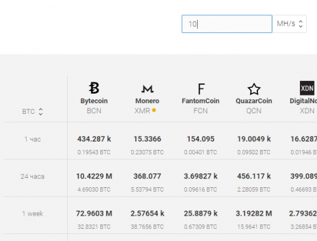Click the 0.00401 BTC value
317x241 pixels.
click(200, 152)
